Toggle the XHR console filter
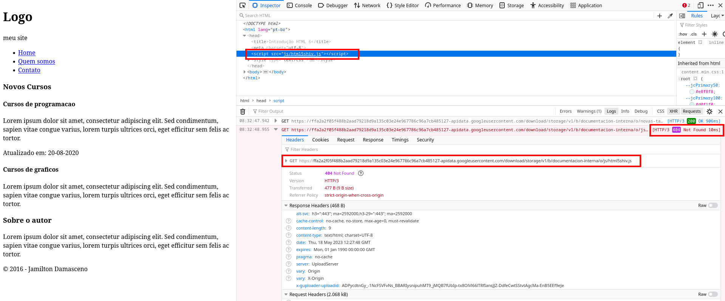 674,111
